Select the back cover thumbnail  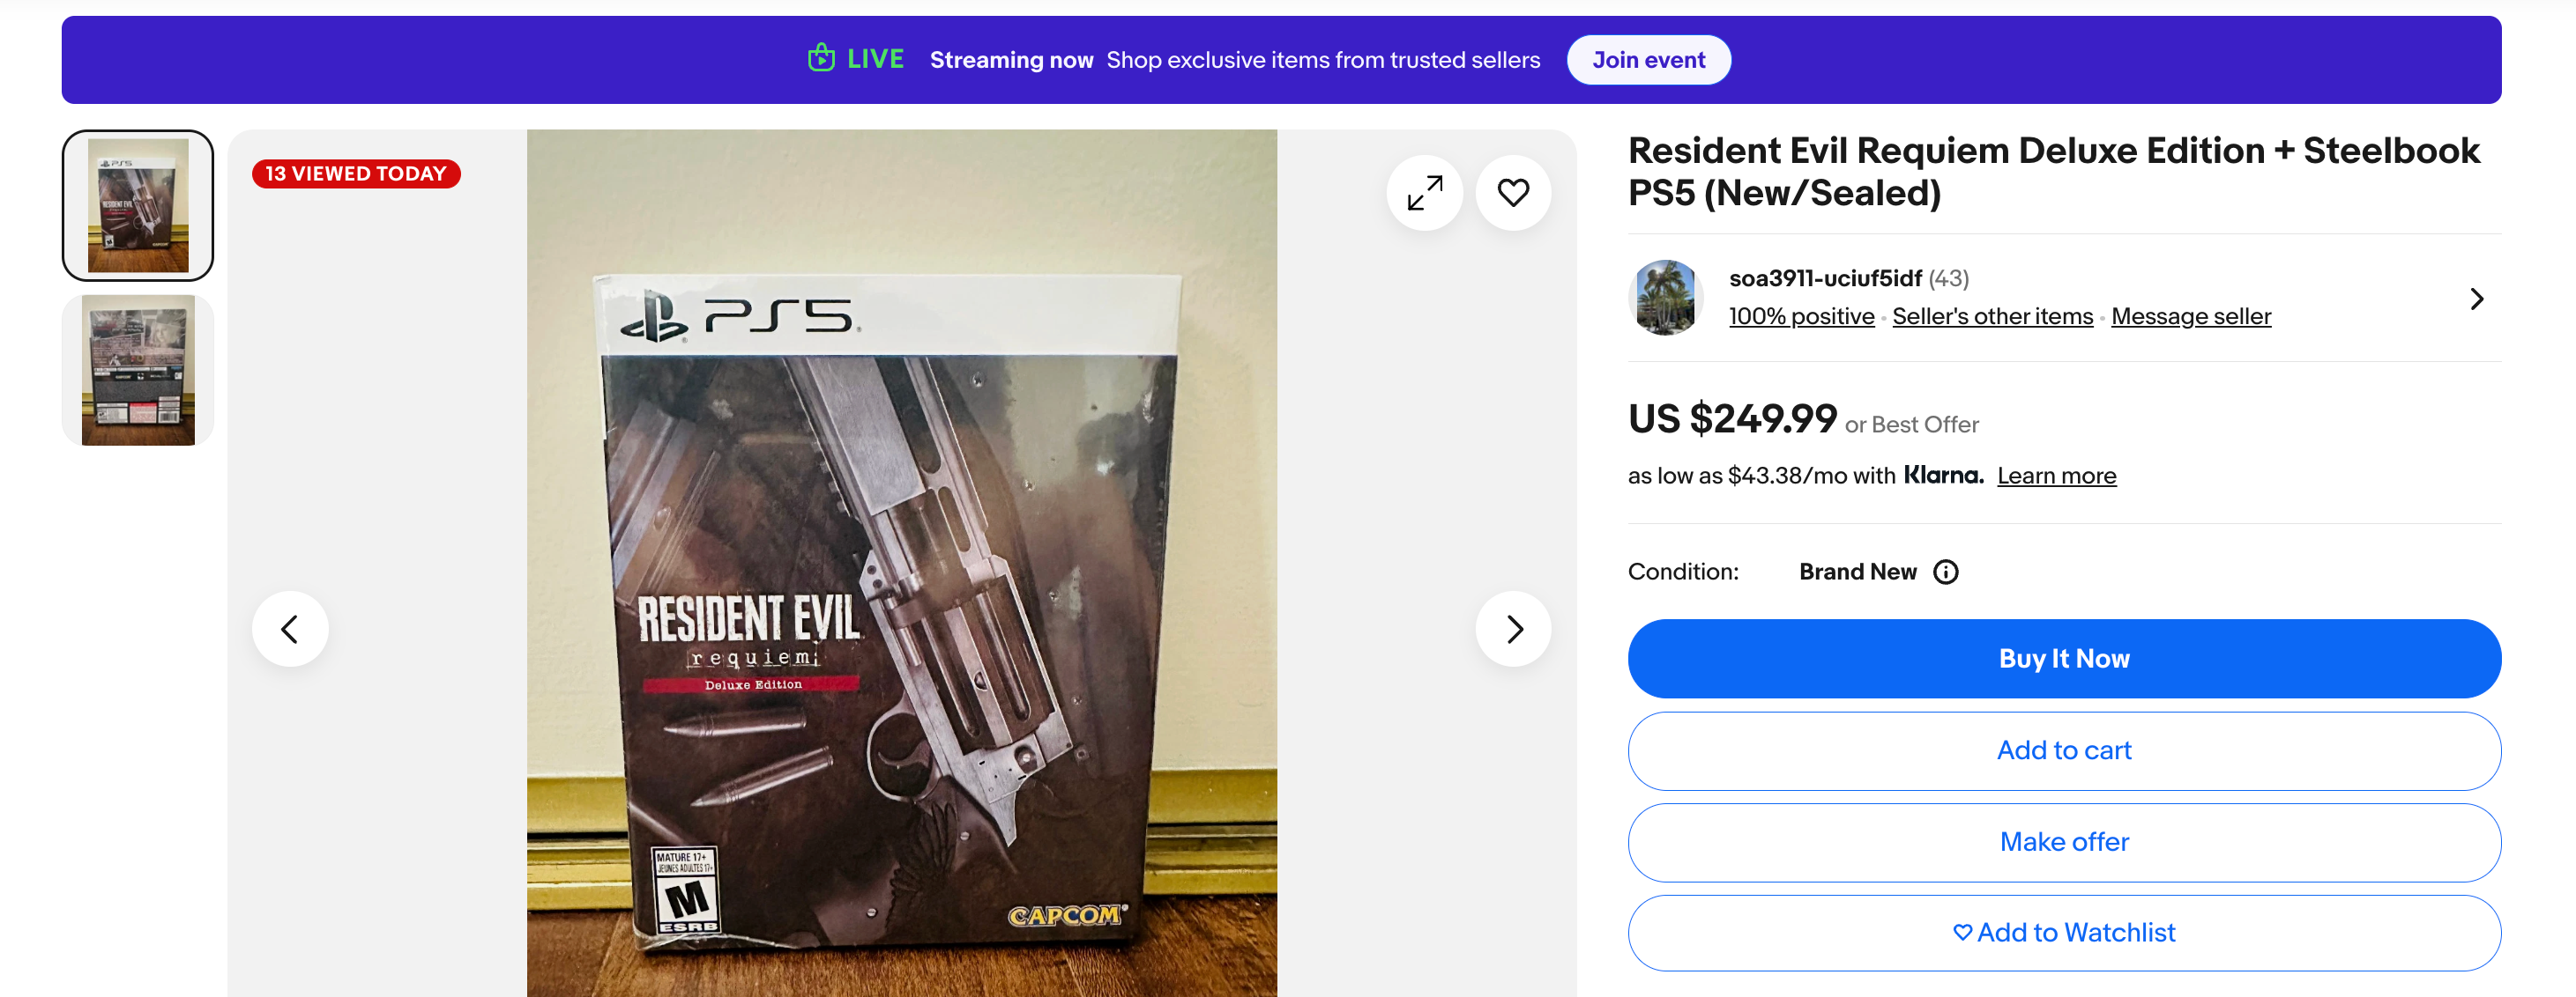tap(138, 371)
